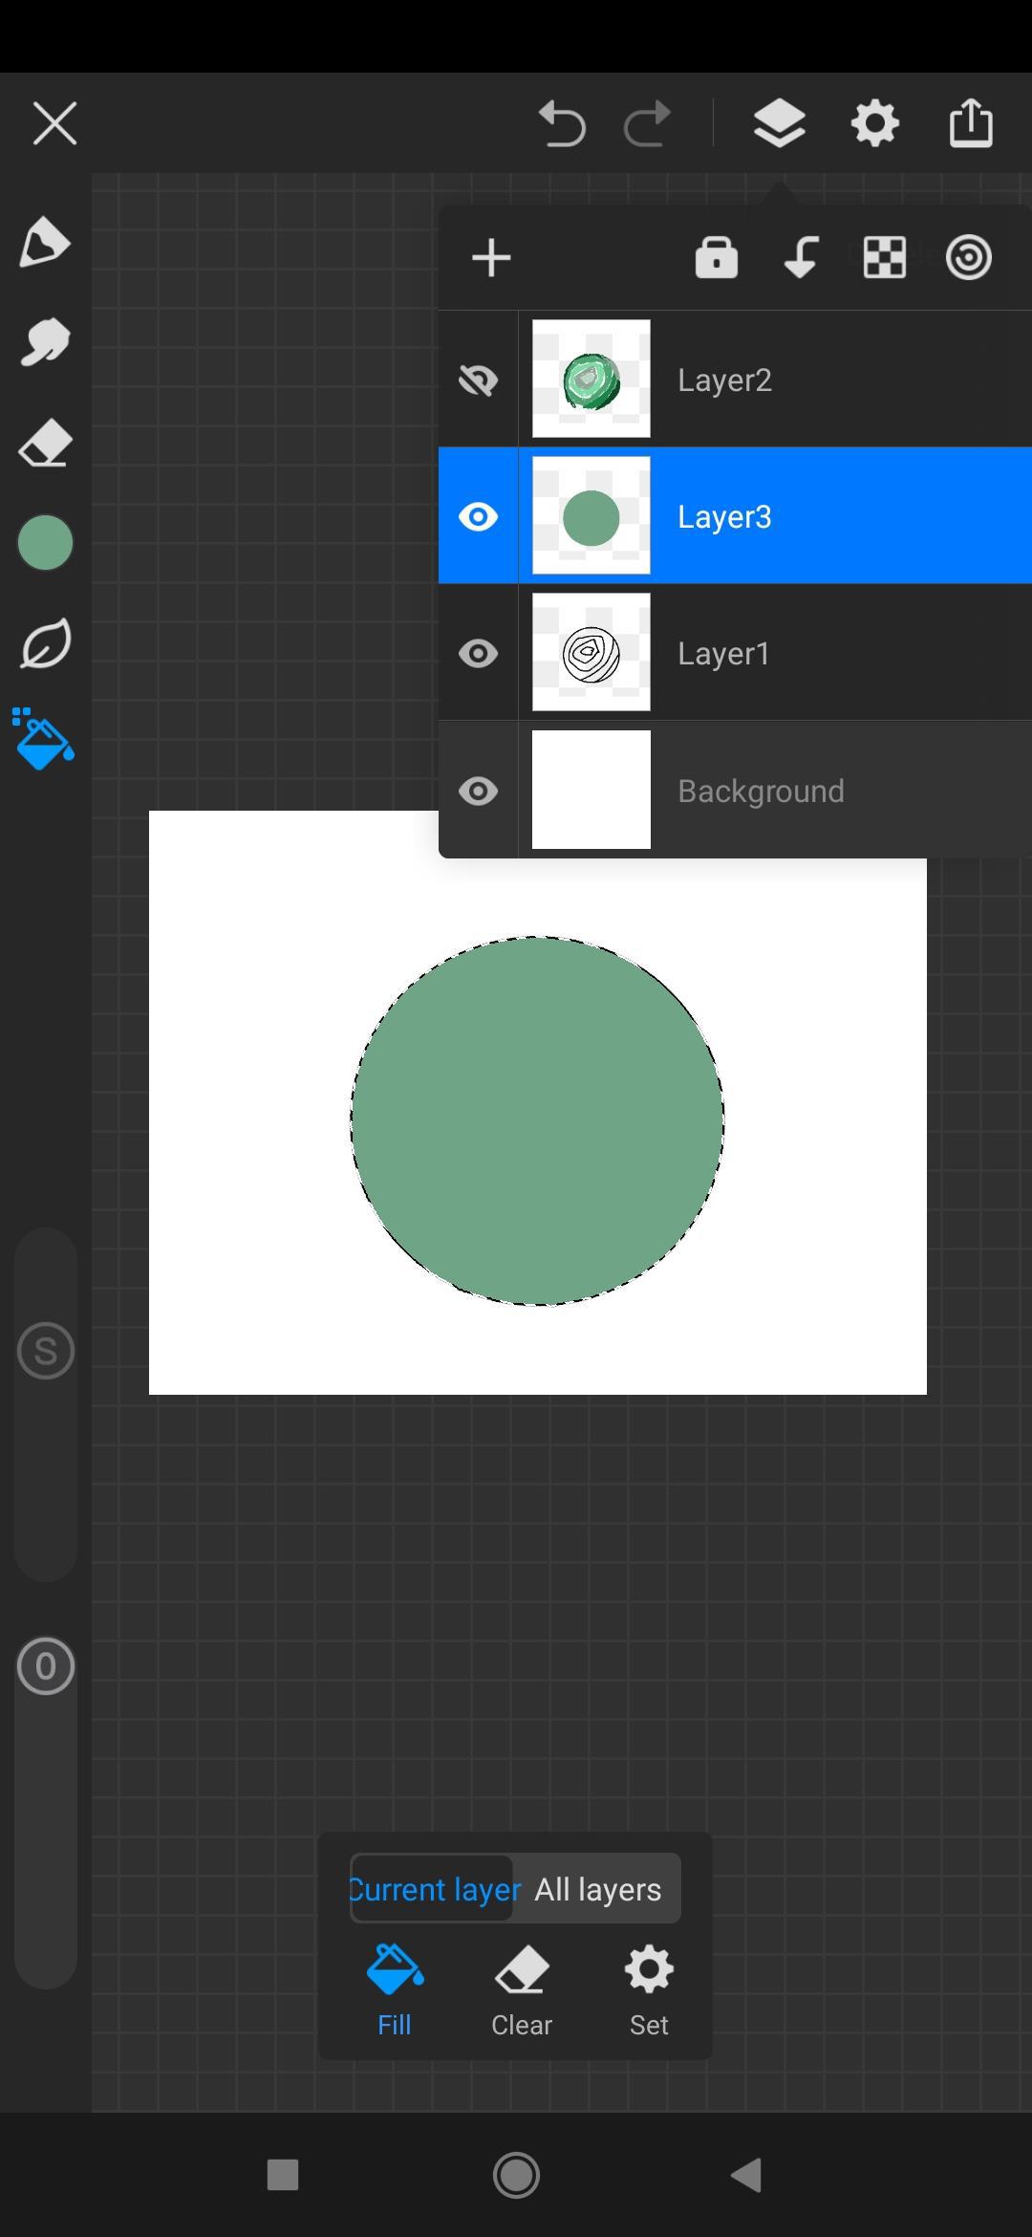
Task: Collapse the layers panel via layers icon
Action: tap(779, 124)
